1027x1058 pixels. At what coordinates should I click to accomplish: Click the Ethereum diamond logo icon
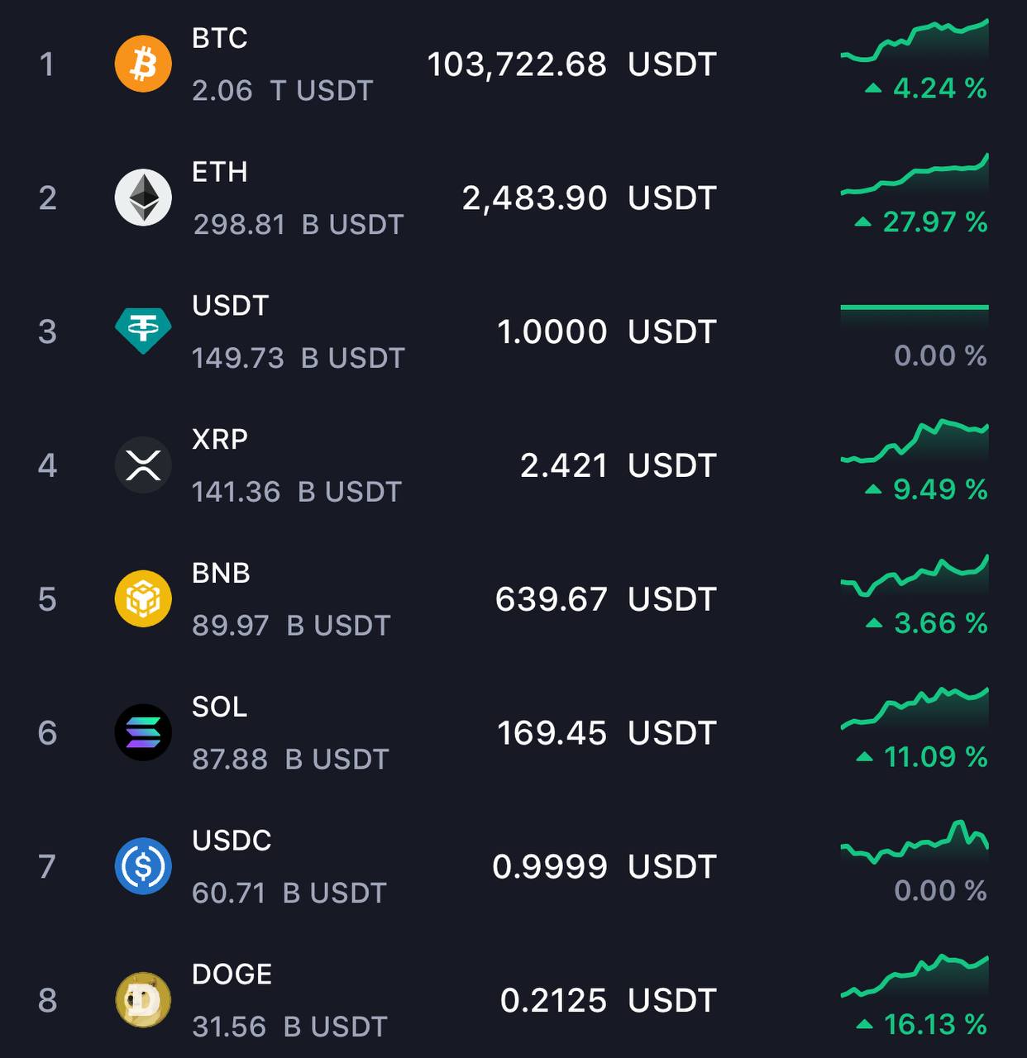point(143,198)
